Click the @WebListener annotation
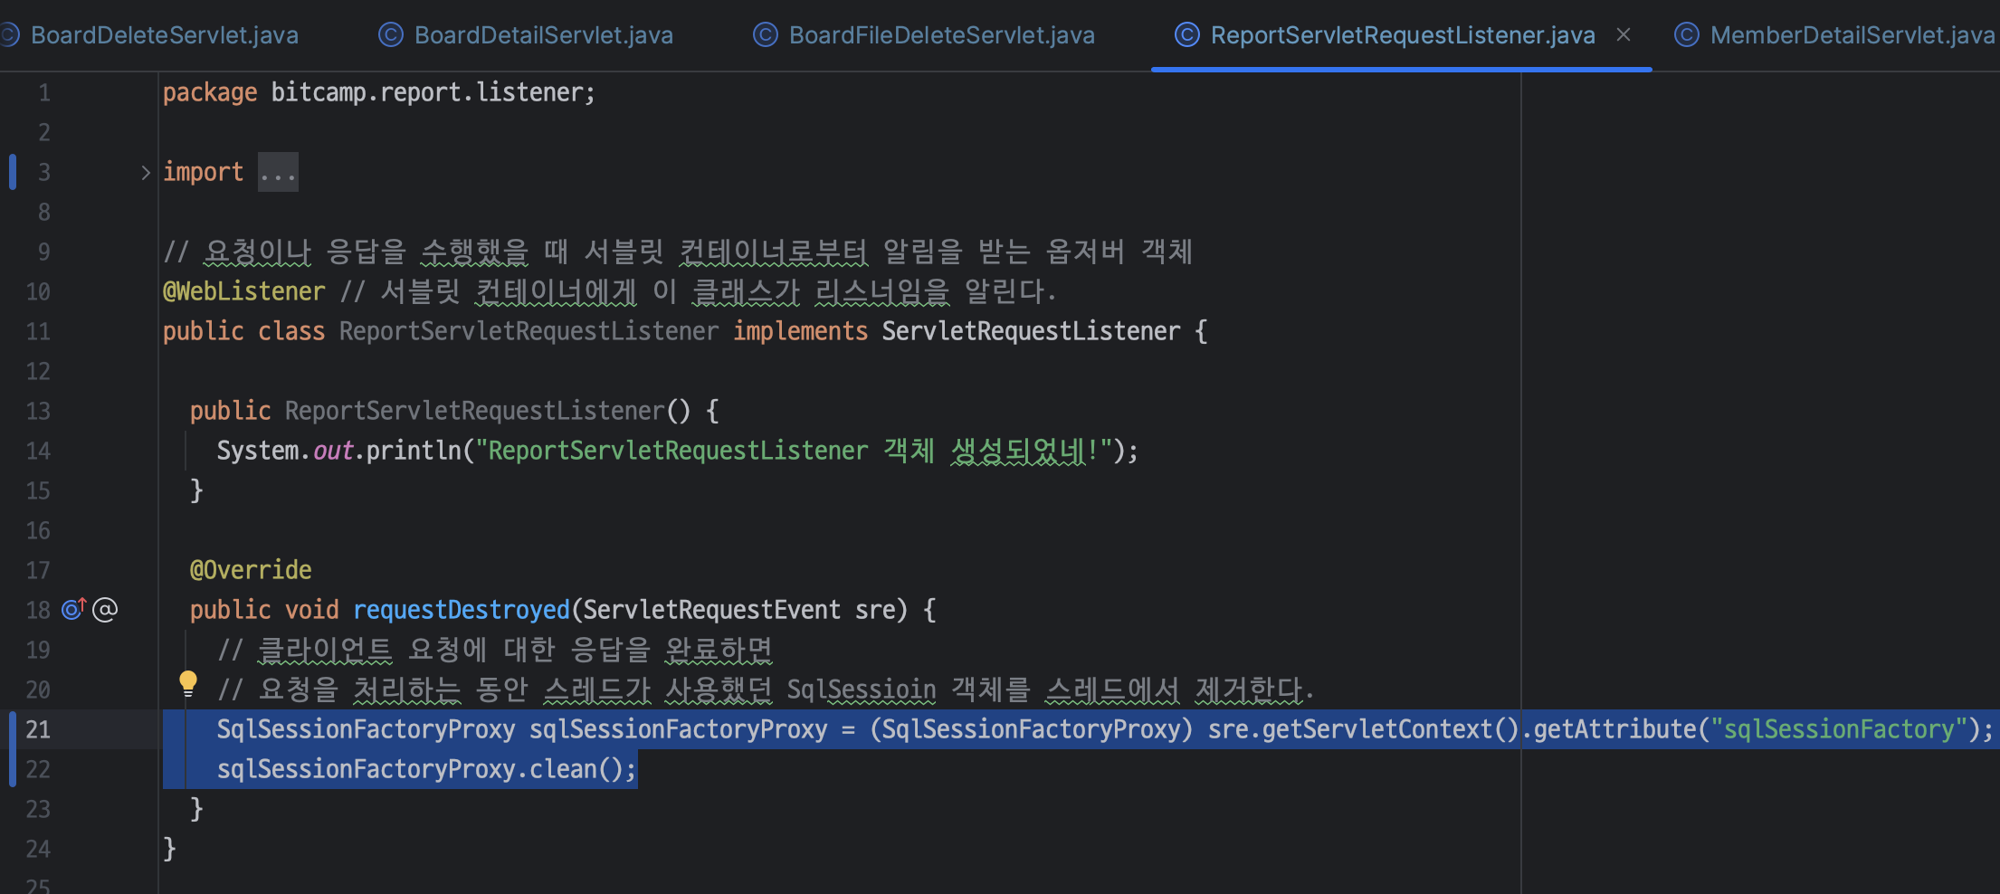 tap(243, 291)
